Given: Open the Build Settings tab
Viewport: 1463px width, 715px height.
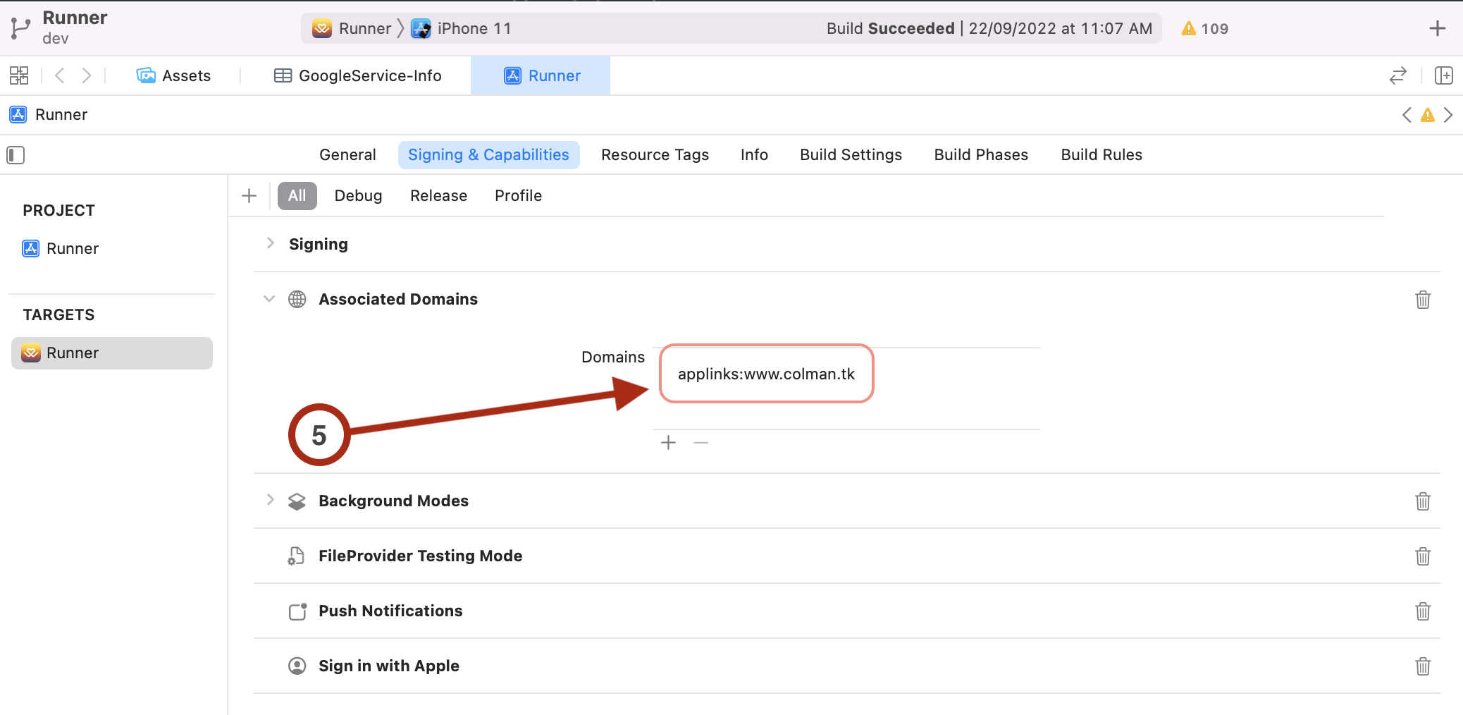Looking at the screenshot, I should (x=851, y=155).
